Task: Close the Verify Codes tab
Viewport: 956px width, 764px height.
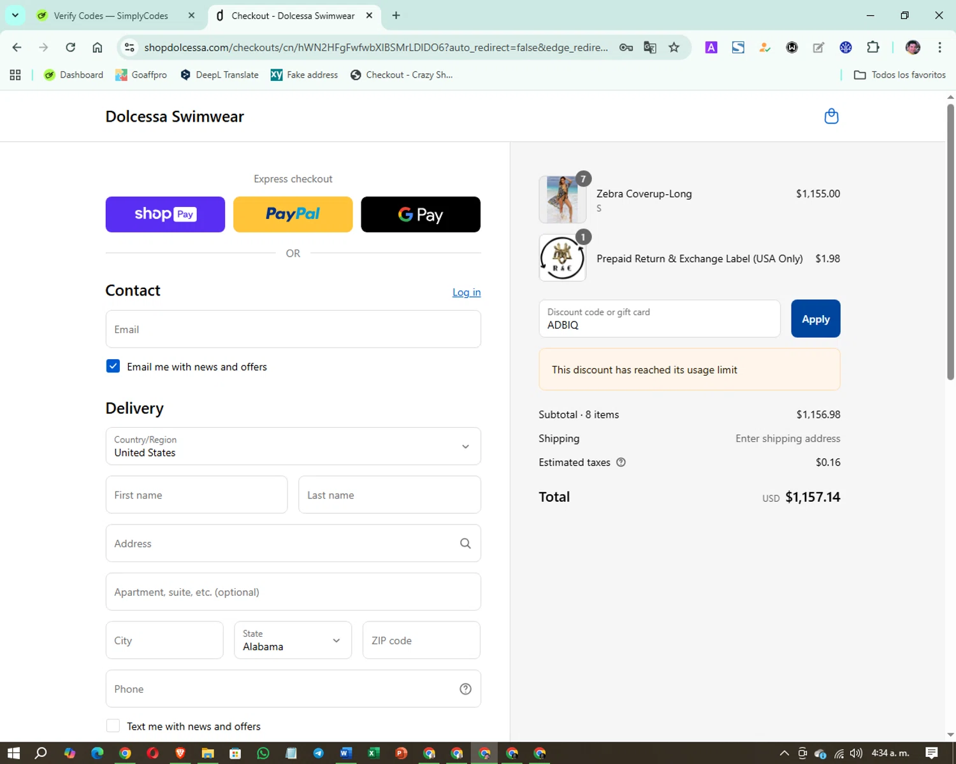Action: 191,15
